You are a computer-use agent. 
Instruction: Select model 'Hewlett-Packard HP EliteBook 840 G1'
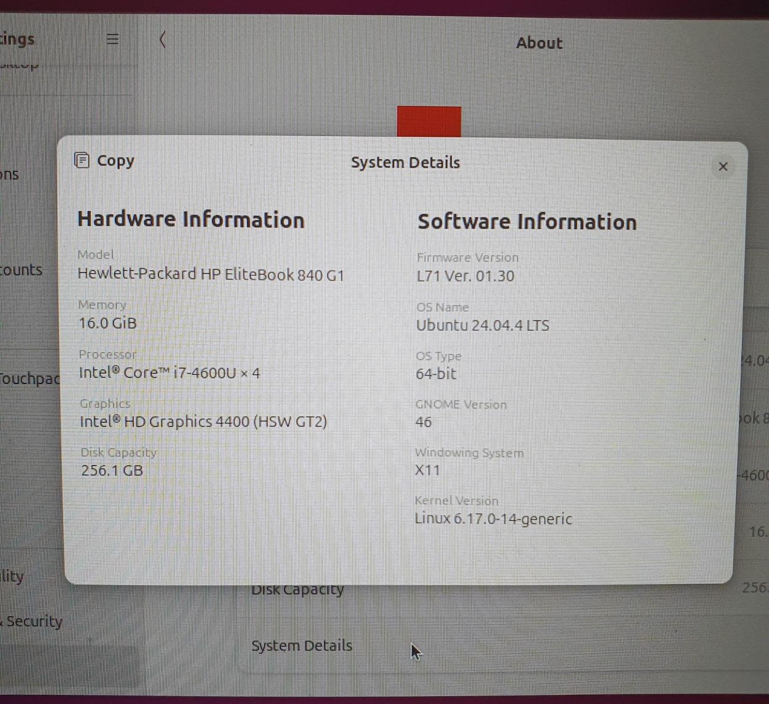pyautogui.click(x=211, y=274)
